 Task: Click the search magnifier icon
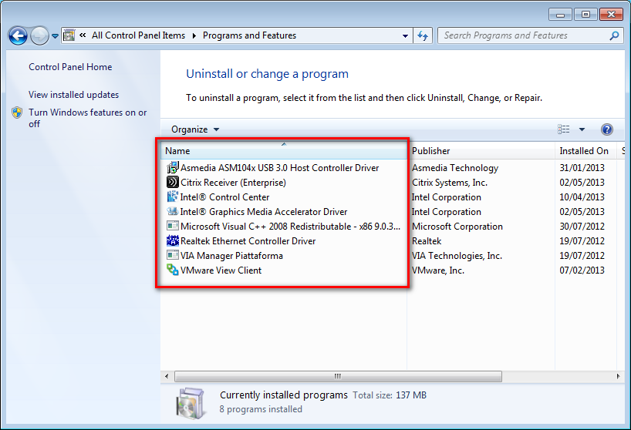click(x=614, y=35)
